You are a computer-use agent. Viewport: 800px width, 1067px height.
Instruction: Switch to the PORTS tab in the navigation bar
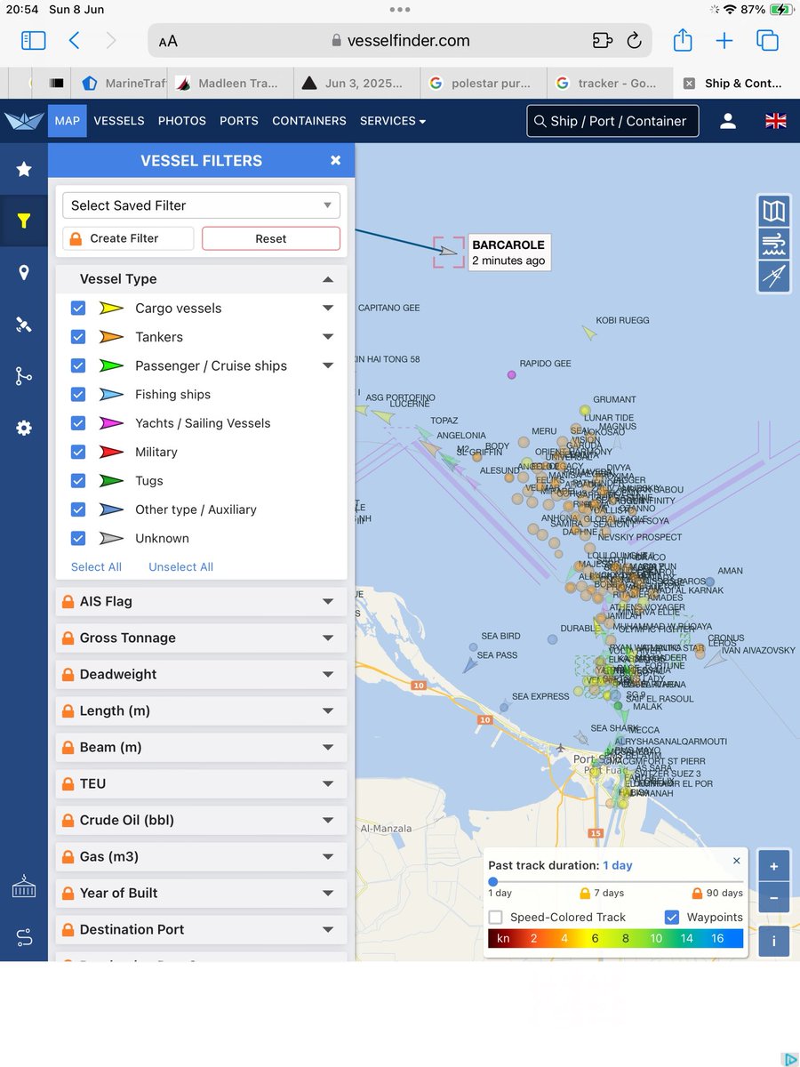[x=238, y=120]
